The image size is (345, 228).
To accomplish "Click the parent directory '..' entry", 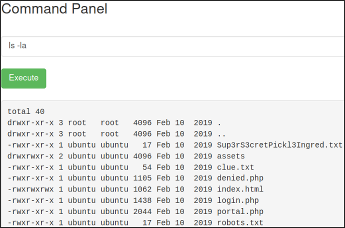I will pos(221,134).
